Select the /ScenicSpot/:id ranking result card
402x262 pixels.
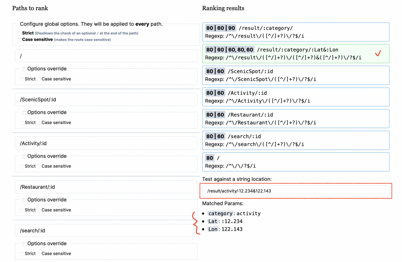point(296,75)
